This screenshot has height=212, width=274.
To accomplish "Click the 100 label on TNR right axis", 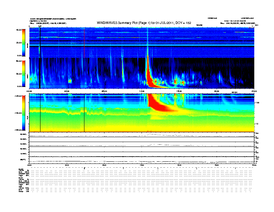I will (x=257, y=103).
